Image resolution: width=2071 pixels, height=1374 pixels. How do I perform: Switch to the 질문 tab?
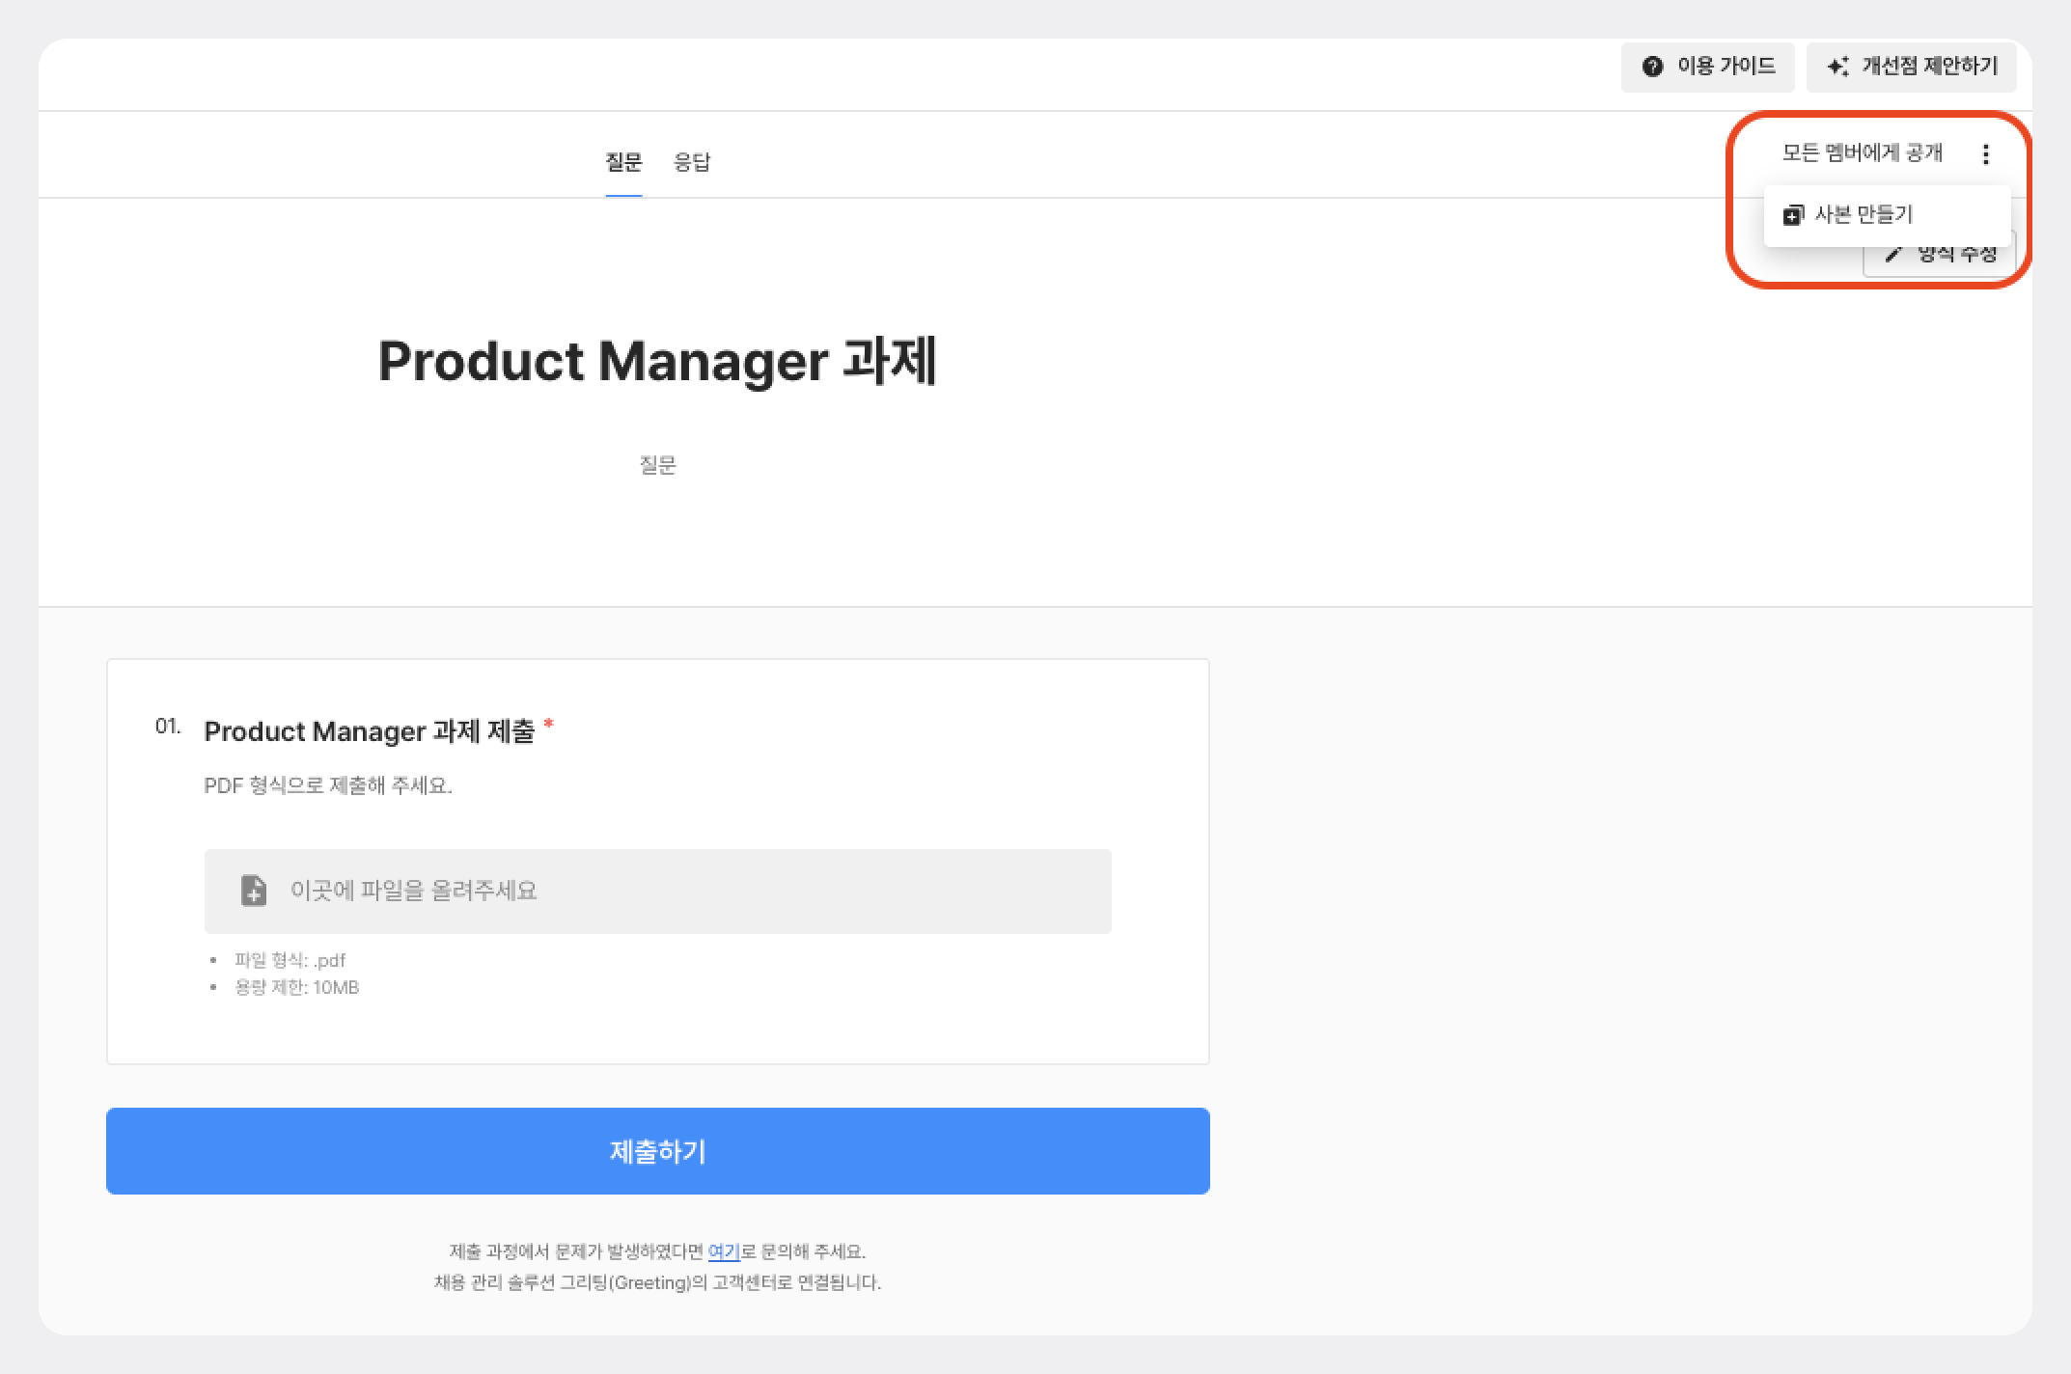tap(623, 162)
